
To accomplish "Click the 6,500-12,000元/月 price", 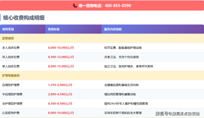I will pos(61,57).
